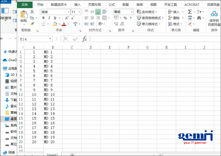221x156 pixels.
Task: Switch to the 插入 ribbon tab
Action: pyautogui.click(x=77, y=4)
